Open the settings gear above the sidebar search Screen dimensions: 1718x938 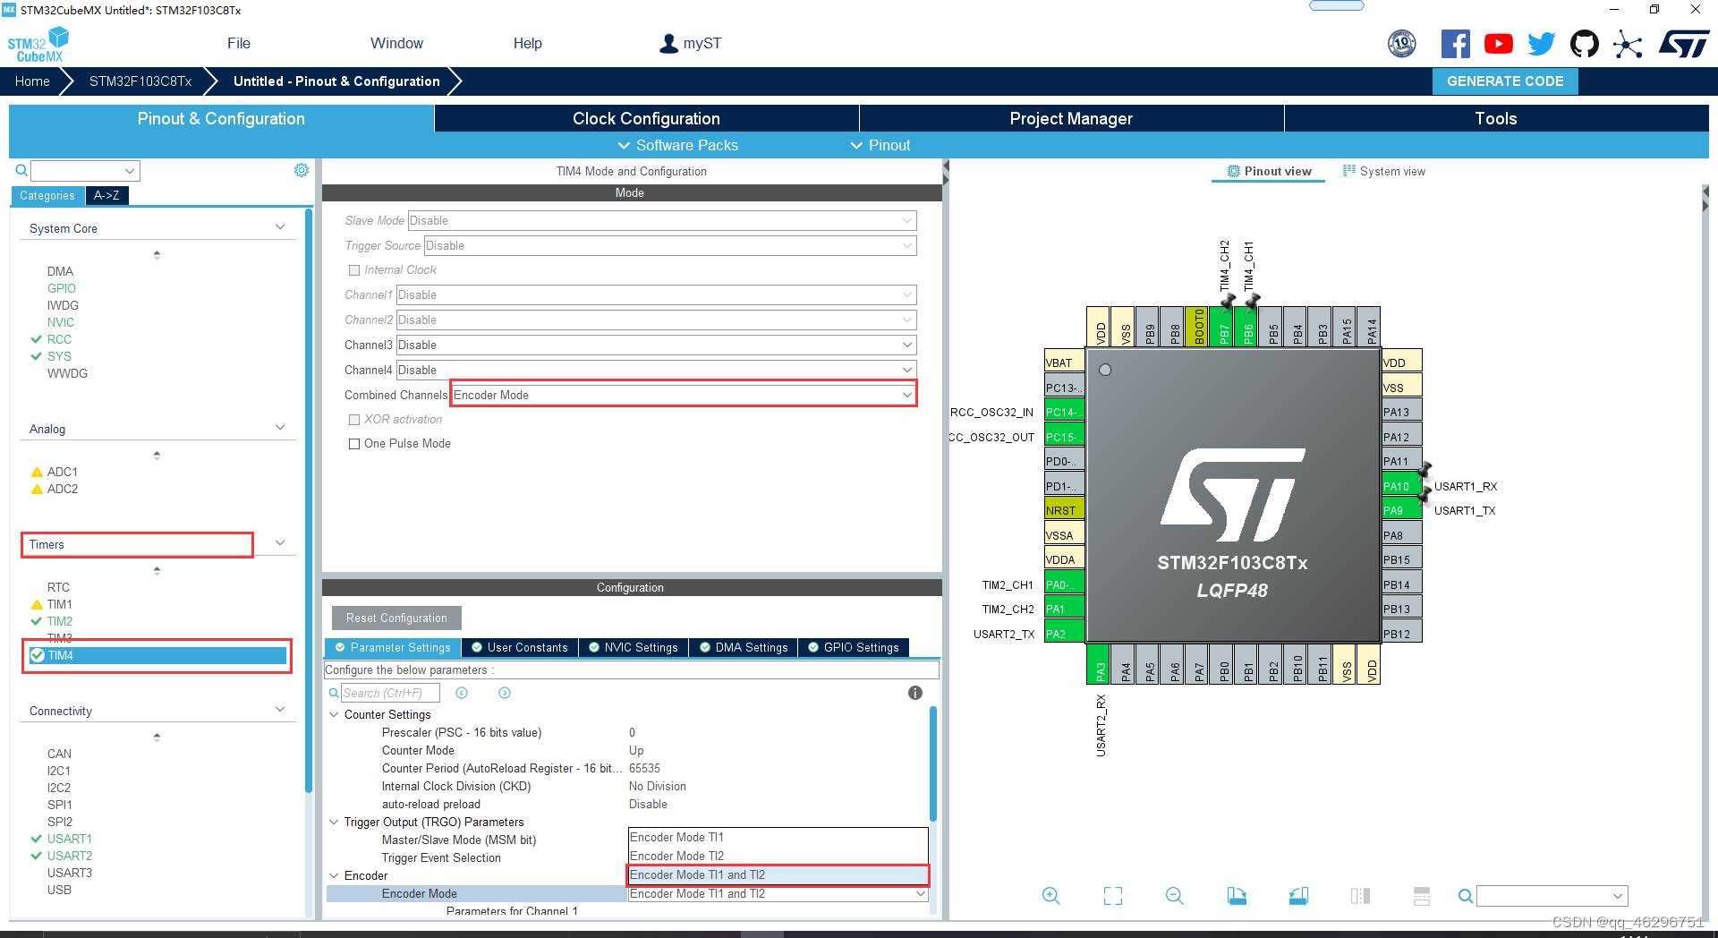[x=302, y=169]
